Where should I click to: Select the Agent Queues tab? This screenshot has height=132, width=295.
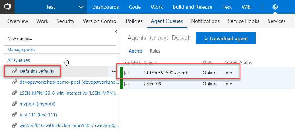click(x=167, y=21)
